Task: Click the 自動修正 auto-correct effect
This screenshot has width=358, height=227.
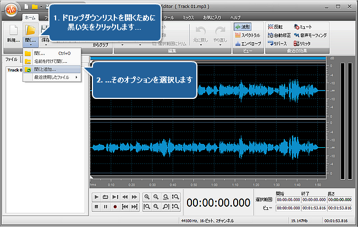Action: pyautogui.click(x=280, y=35)
